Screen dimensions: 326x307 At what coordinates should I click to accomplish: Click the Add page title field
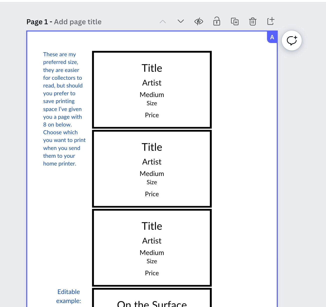point(78,22)
